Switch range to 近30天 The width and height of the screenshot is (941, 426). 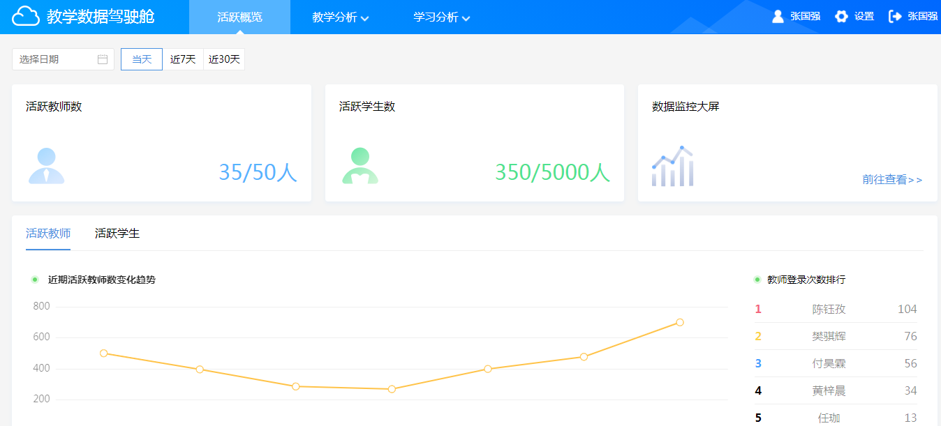(224, 59)
